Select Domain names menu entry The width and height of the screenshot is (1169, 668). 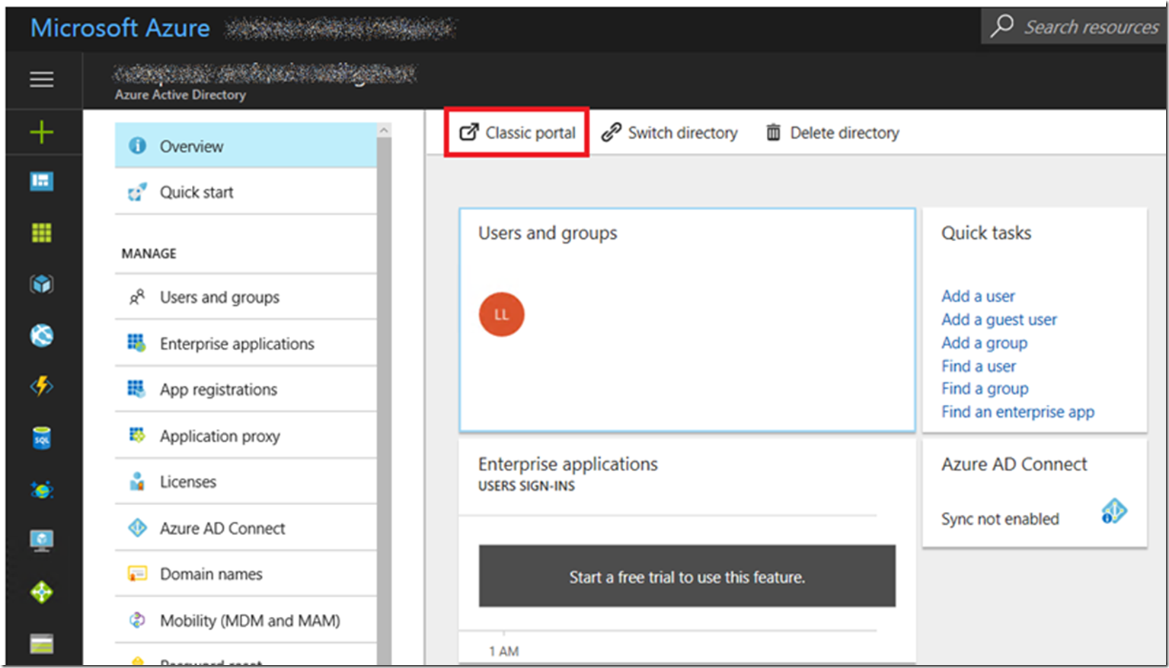(245, 574)
